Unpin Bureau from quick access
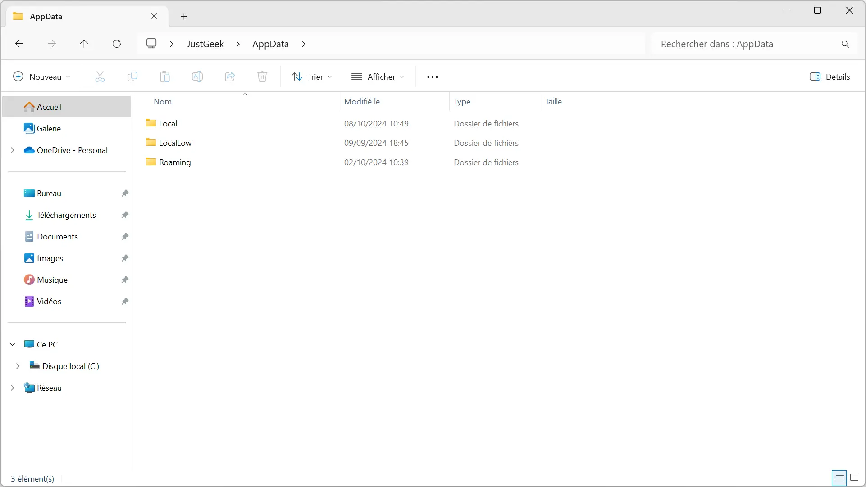 pos(125,194)
